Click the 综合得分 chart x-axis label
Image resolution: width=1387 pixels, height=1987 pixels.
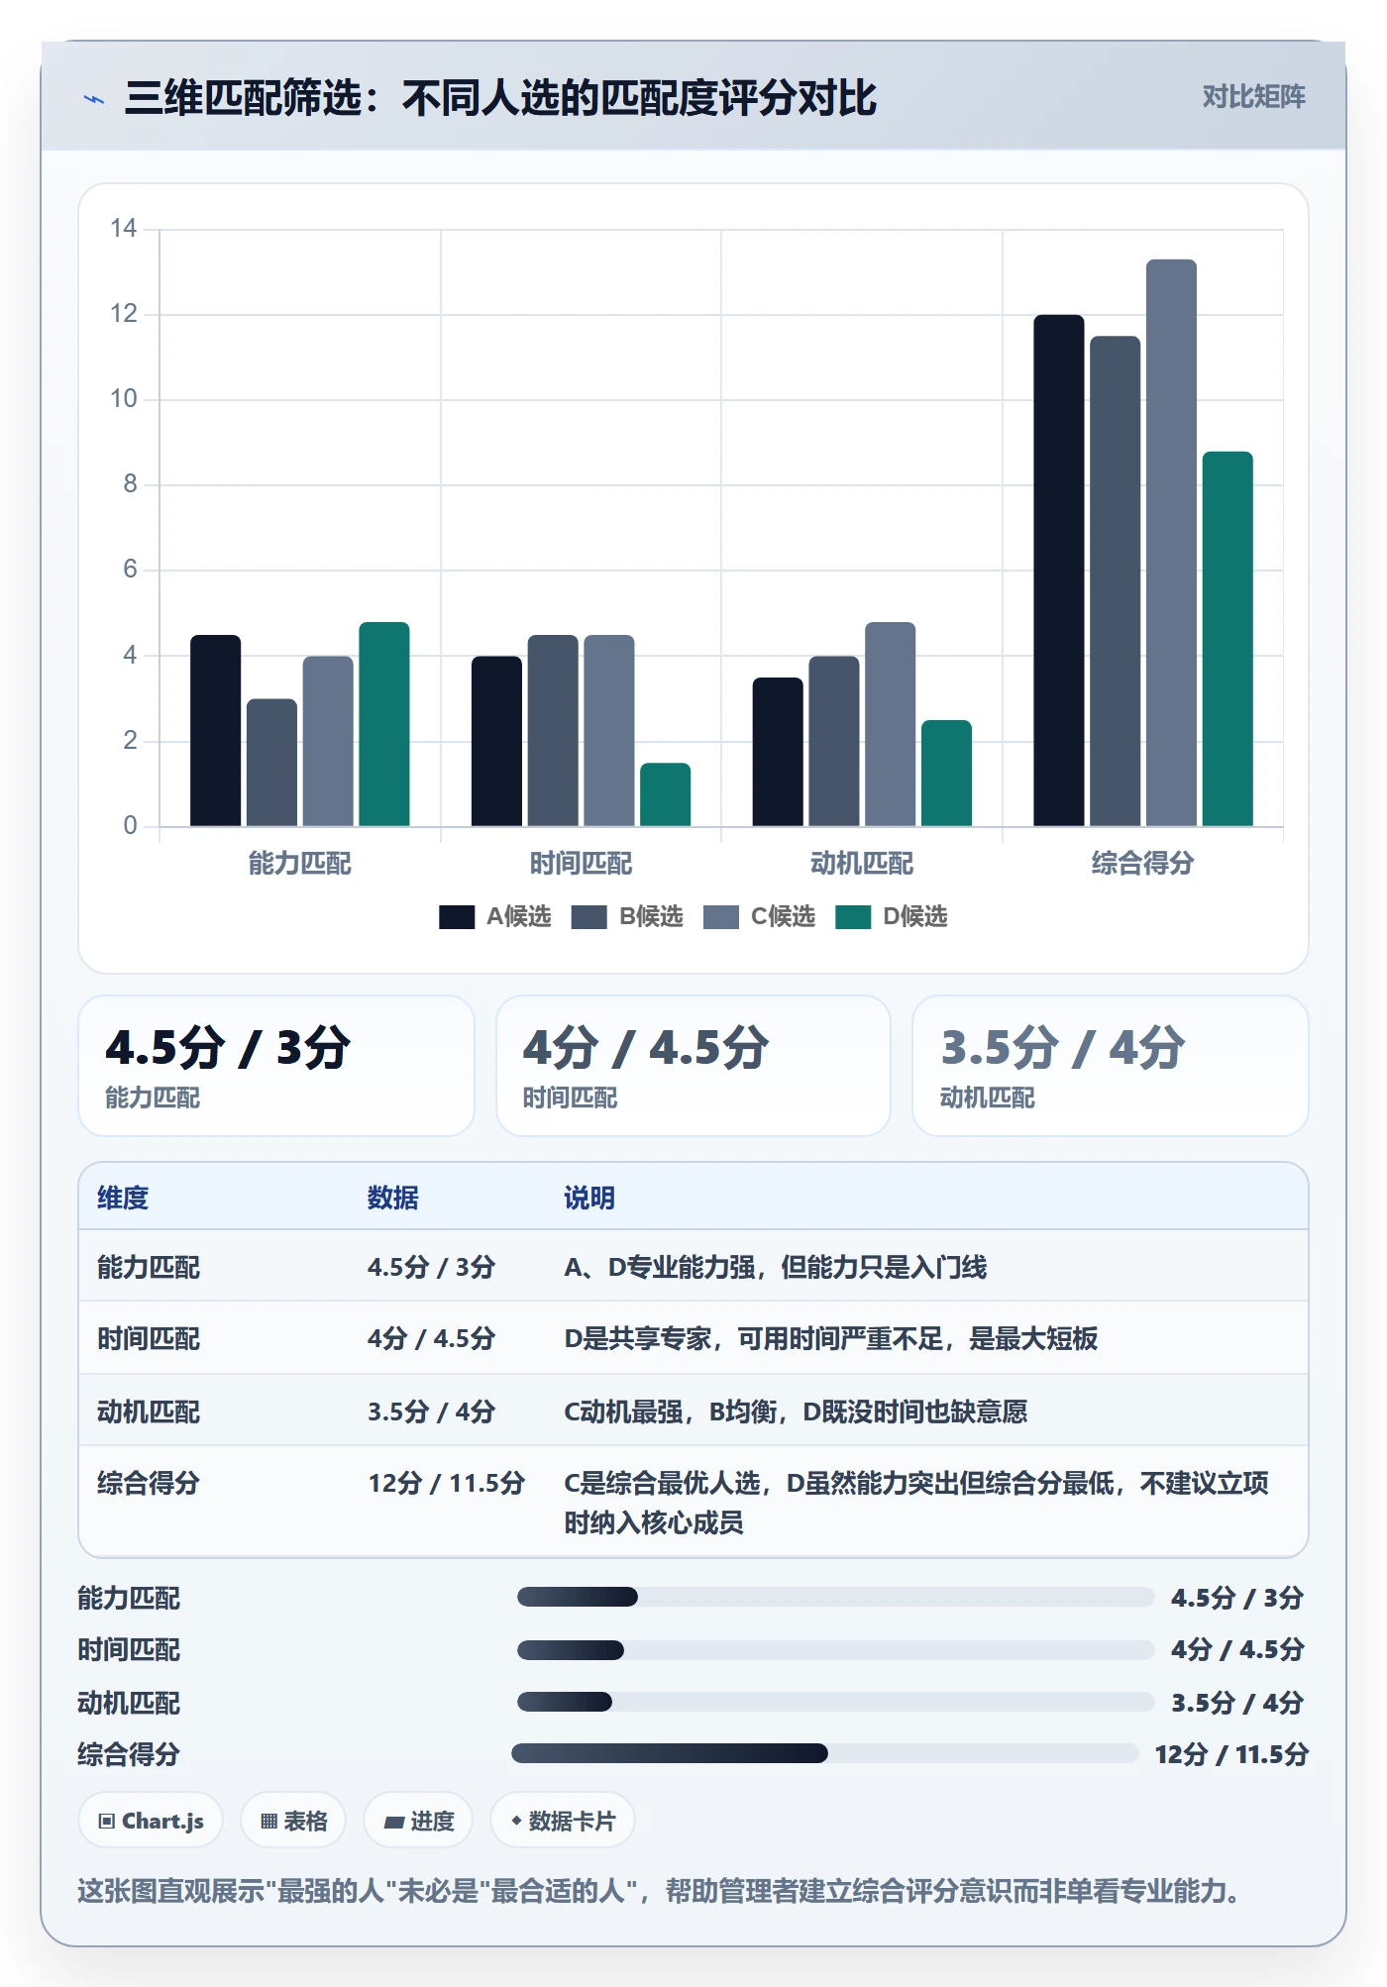pos(1142,864)
